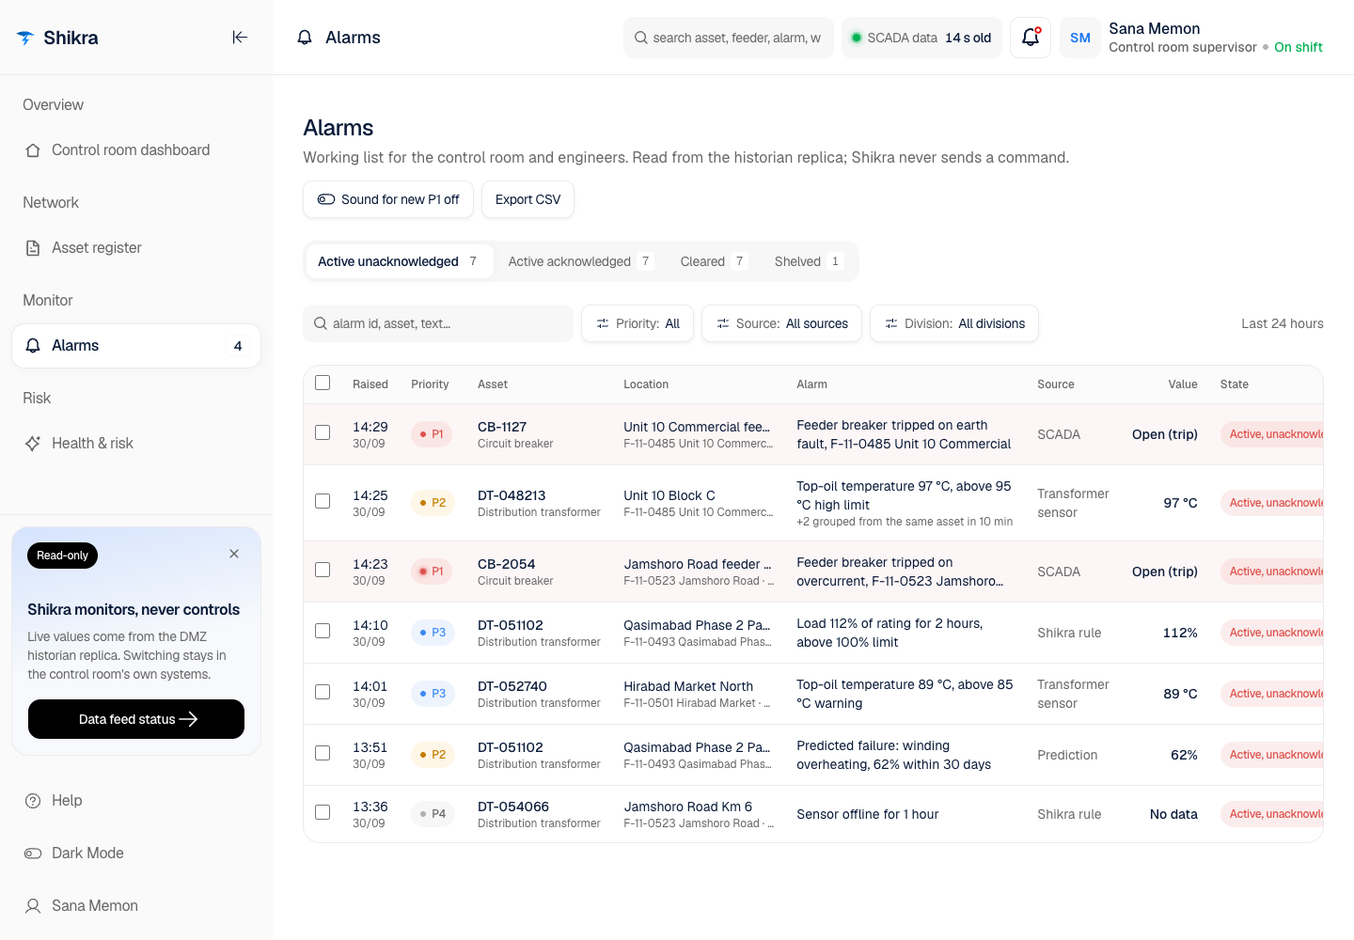Click the Hirabad Market North location
Viewport: 1354px width, 940px height.
click(688, 686)
